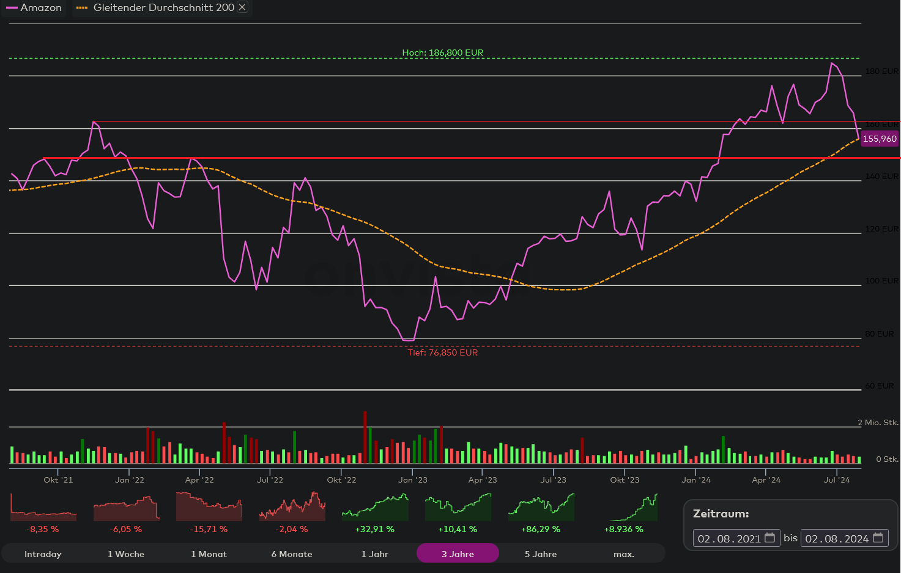Toggle the Amazon series legend
This screenshot has width=901, height=573.
tap(34, 8)
